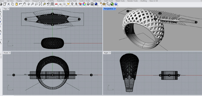The height and width of the screenshot is (96, 202).
Task: Click the Top viewport title label
Action: 5,9
